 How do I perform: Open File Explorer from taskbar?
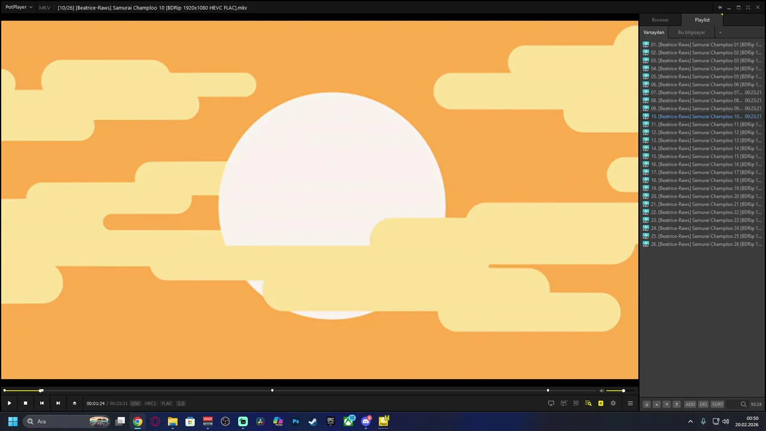(x=172, y=421)
